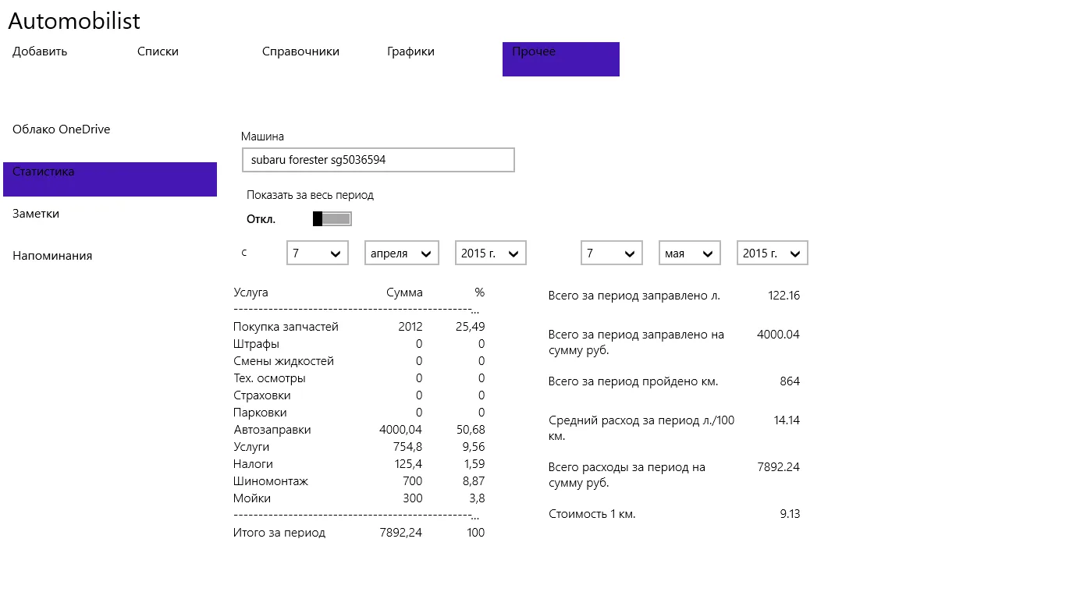The image size is (1066, 599).
Task: Click the 864 km travelled value
Action: [790, 381]
